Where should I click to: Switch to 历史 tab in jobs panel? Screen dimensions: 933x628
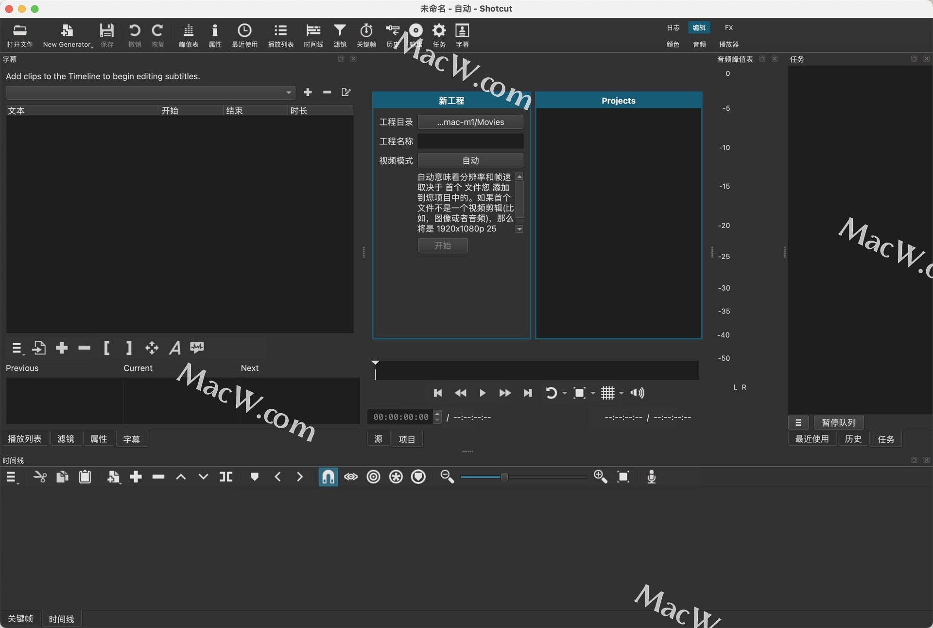coord(853,439)
